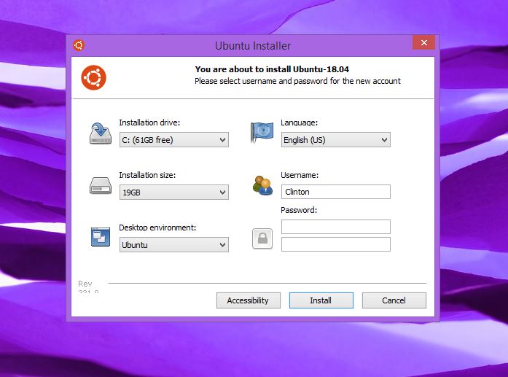Click the "Language:" label

click(x=299, y=123)
